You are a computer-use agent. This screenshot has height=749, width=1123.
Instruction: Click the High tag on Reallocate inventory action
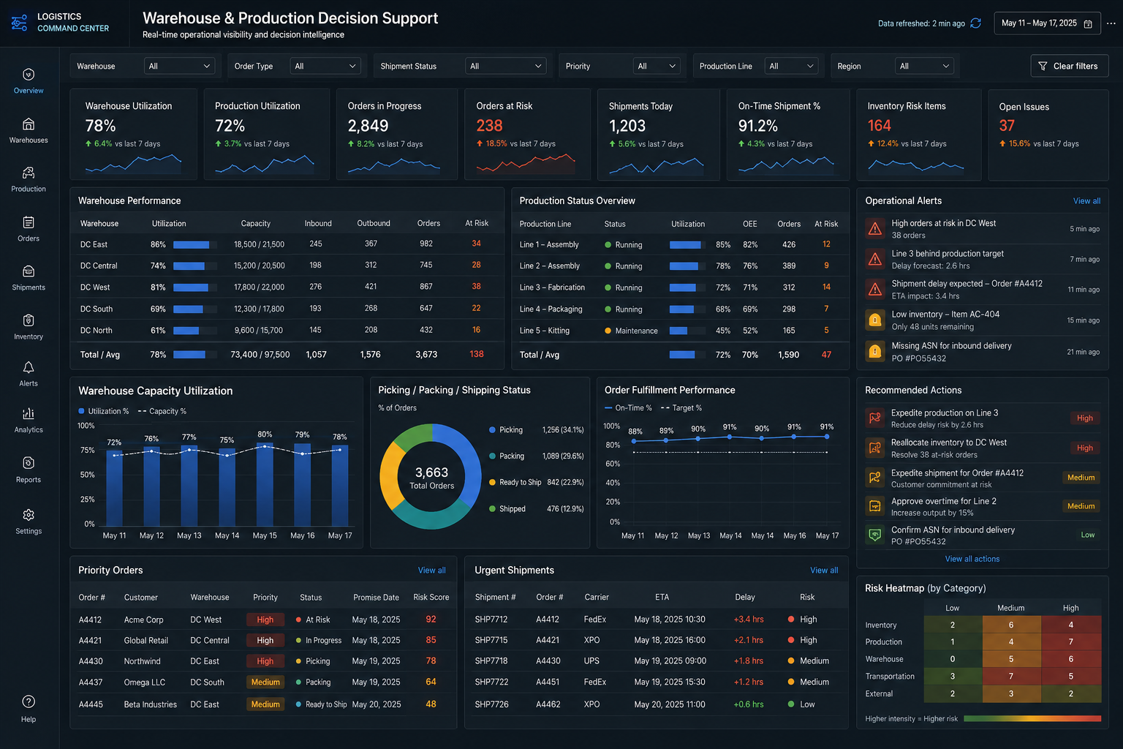(1085, 448)
